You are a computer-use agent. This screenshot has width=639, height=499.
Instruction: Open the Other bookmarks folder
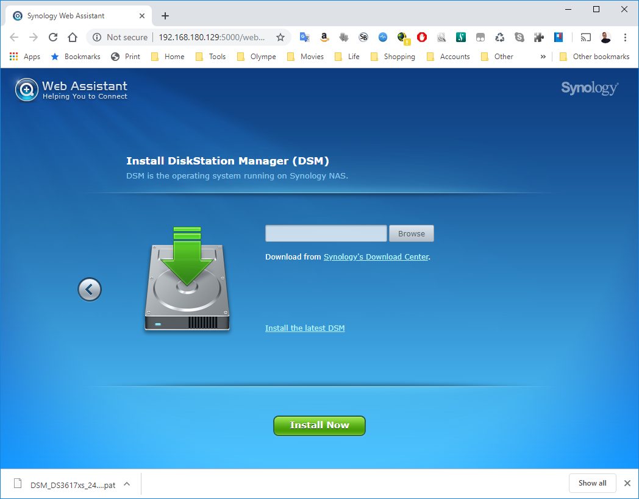[594, 57]
